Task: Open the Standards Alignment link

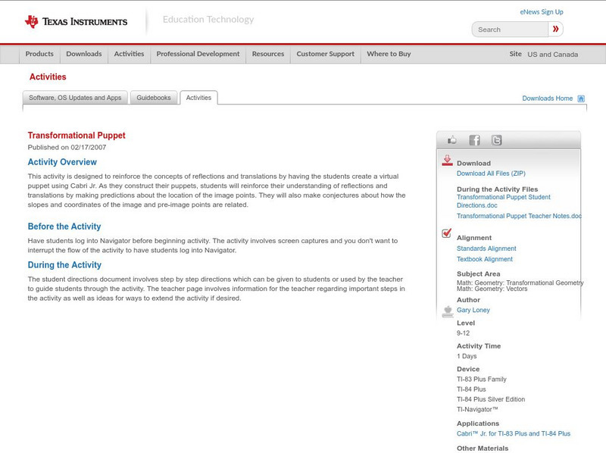Action: [x=486, y=248]
